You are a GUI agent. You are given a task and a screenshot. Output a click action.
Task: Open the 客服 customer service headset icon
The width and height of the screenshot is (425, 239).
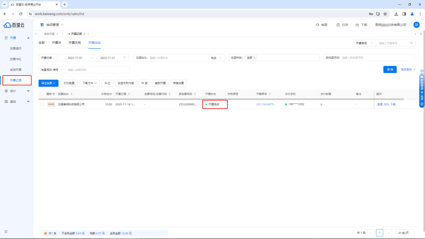coord(318,25)
